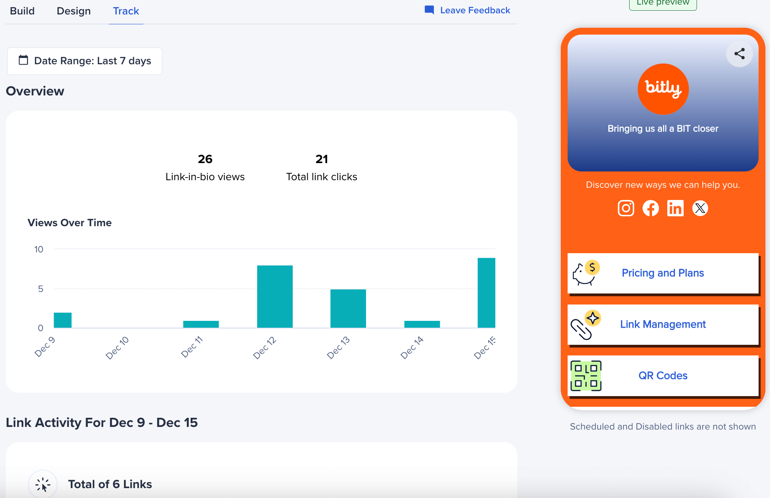Click the Bitly logo profile circle

click(x=663, y=89)
